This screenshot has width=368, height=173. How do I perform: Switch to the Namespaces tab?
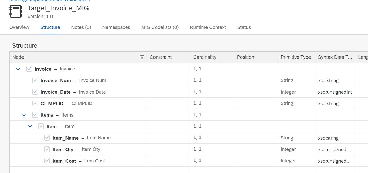(x=116, y=27)
